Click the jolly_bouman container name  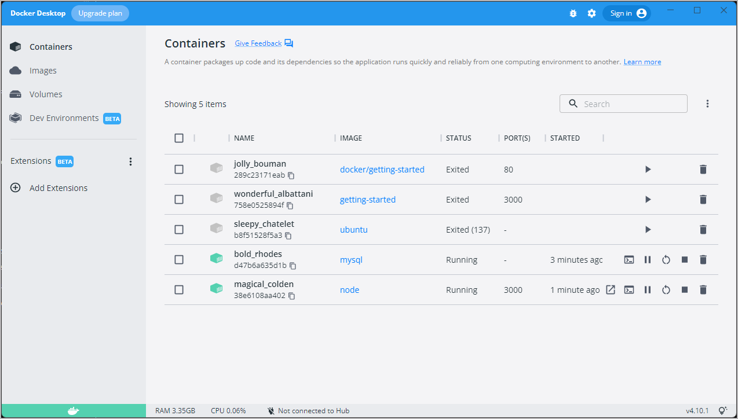click(260, 164)
